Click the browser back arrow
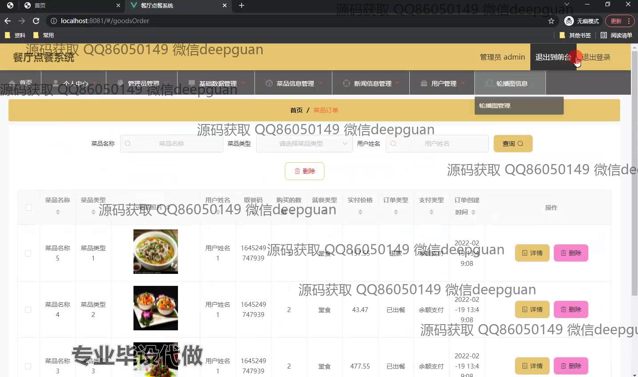Viewport: 638px width, 377px height. [8, 21]
